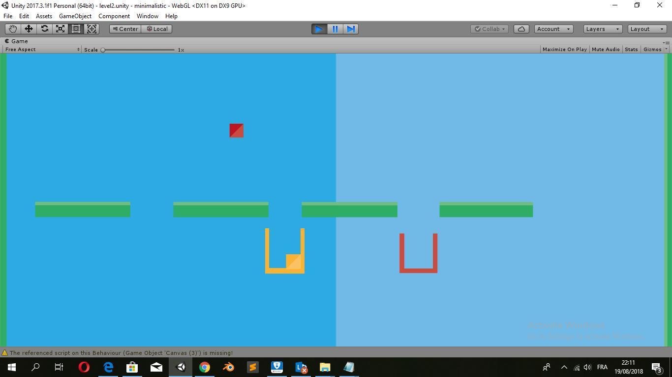Enable Maximize On Play
Viewport: 672px width, 377px height.
point(564,49)
